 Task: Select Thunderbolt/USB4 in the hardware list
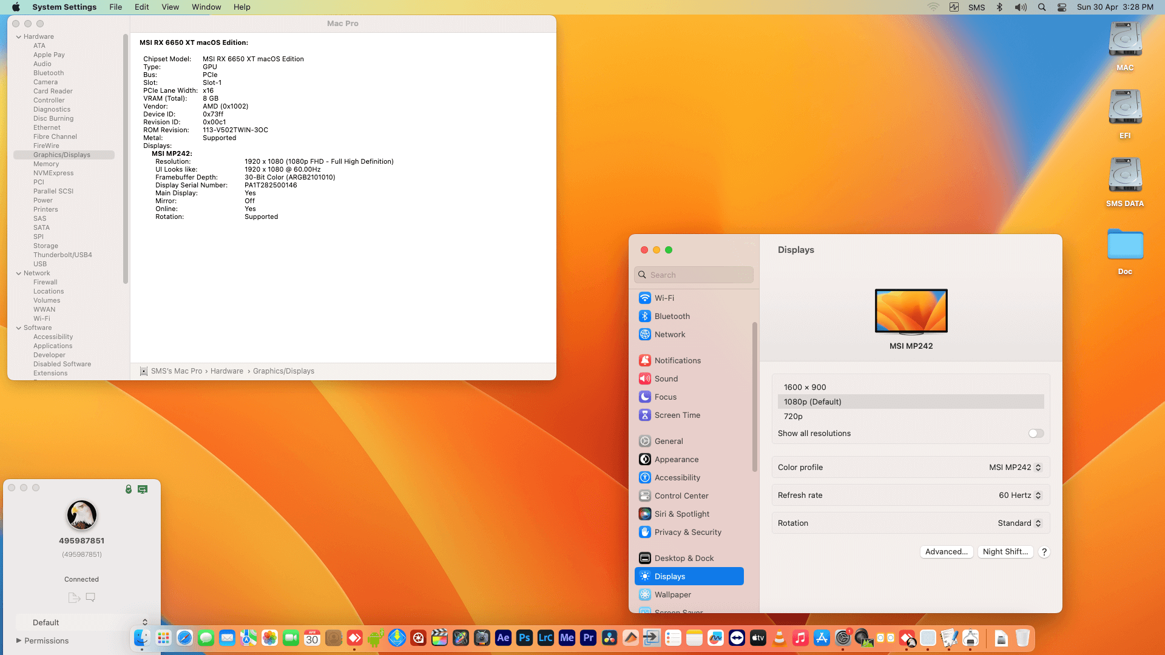click(62, 255)
